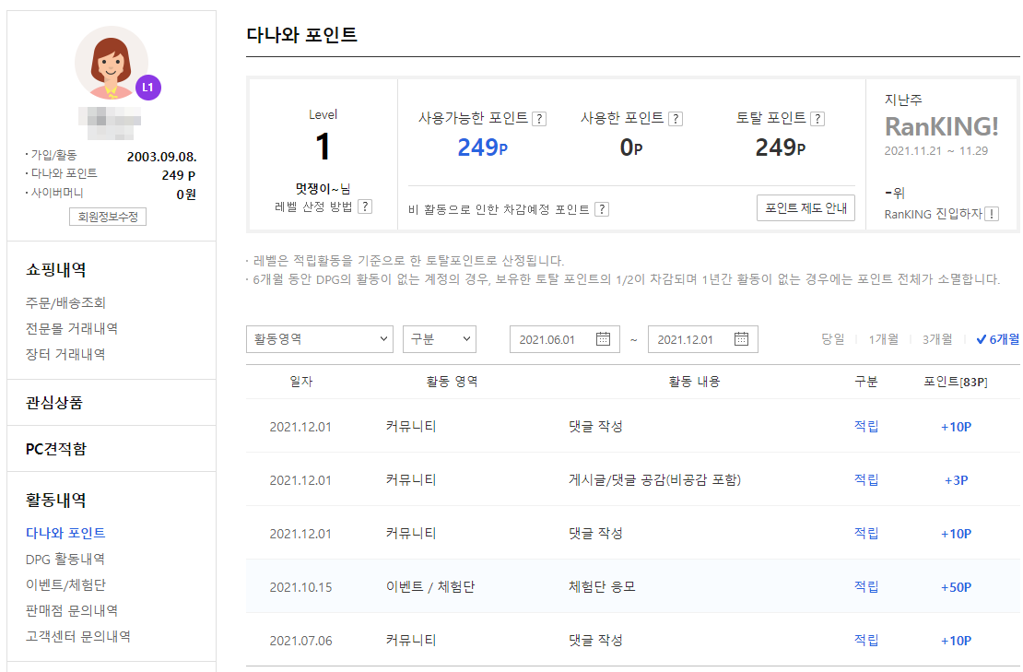Viewport: 1023px width, 672px height.
Task: Select 다나와 포인트 sidebar link
Action: pos(65,533)
